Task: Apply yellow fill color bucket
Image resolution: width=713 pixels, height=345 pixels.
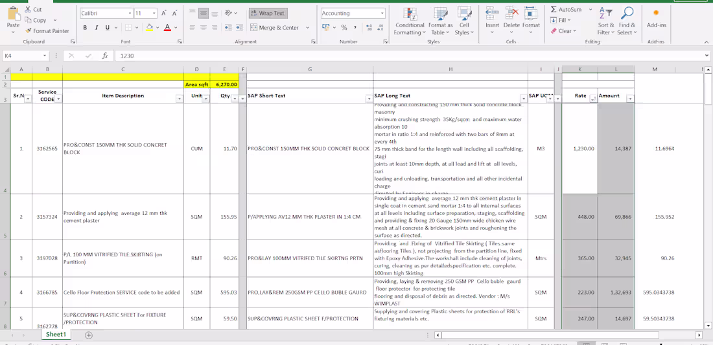Action: point(150,28)
